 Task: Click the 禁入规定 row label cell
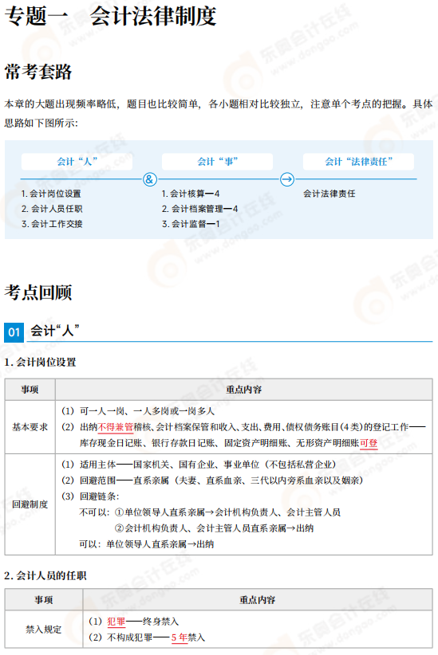44,630
